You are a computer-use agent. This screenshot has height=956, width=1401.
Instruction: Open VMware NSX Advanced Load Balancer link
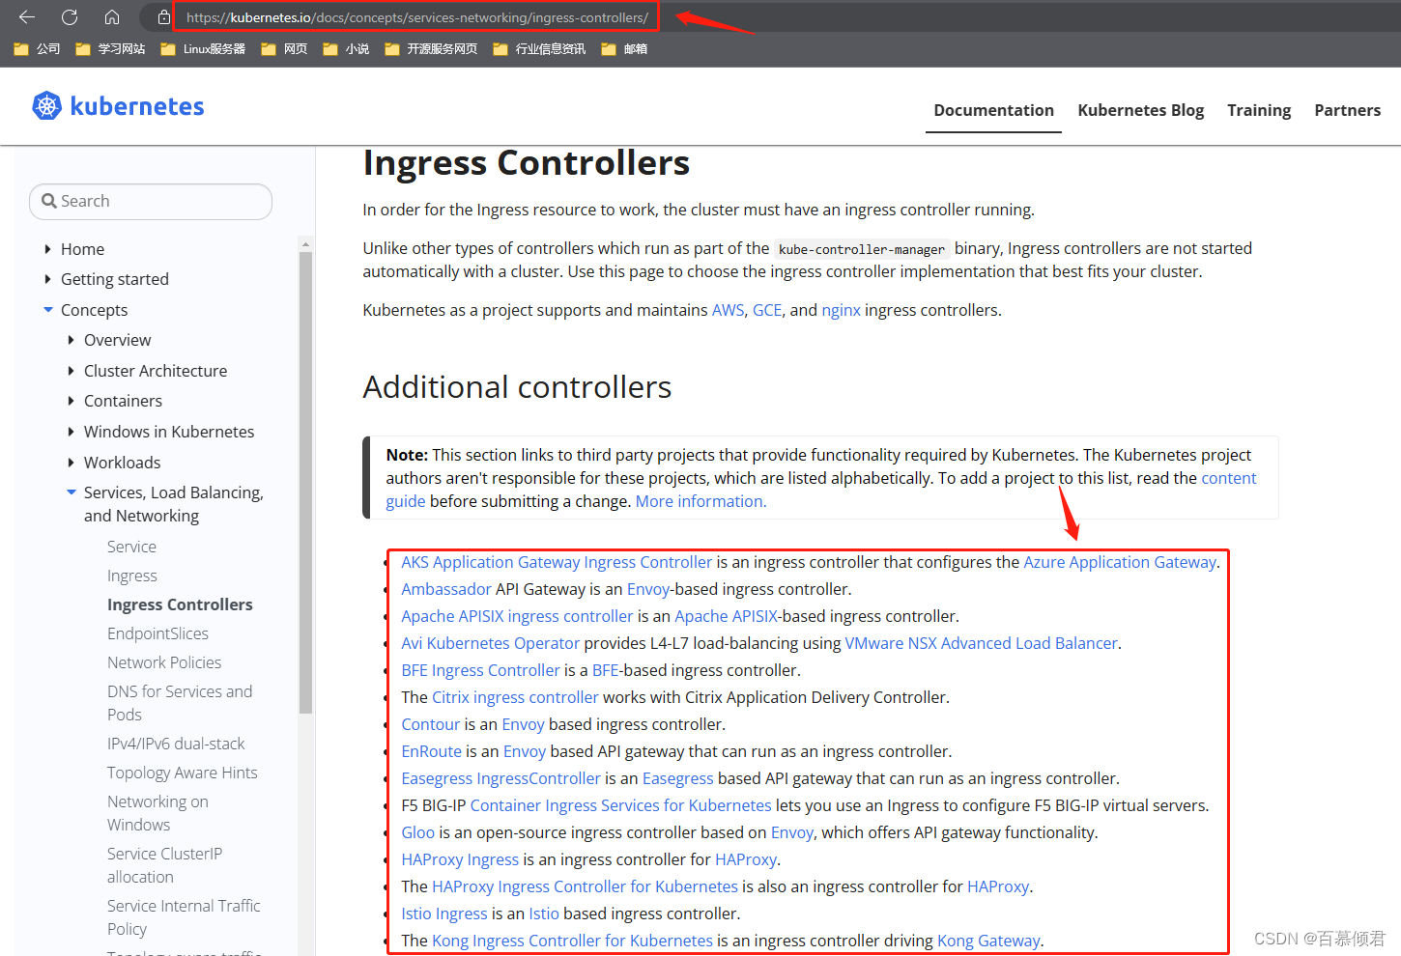[981, 643]
